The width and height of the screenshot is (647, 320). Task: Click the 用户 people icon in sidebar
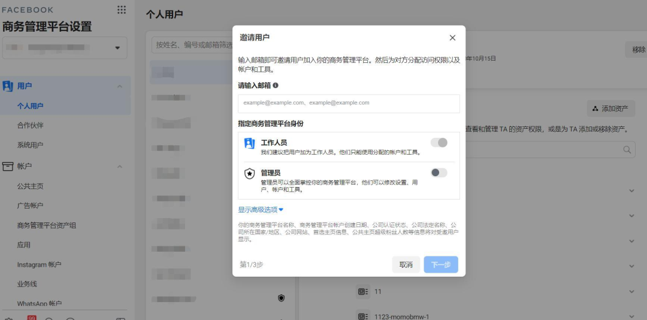(x=8, y=86)
